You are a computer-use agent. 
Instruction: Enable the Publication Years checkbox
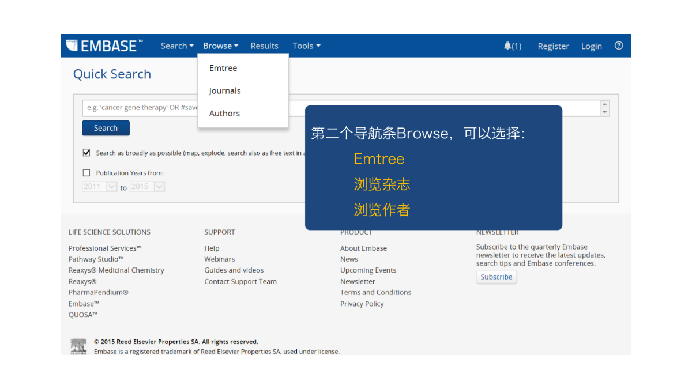coord(86,172)
